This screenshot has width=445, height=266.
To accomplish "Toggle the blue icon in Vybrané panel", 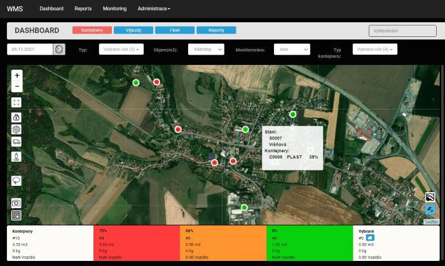I will [370, 237].
